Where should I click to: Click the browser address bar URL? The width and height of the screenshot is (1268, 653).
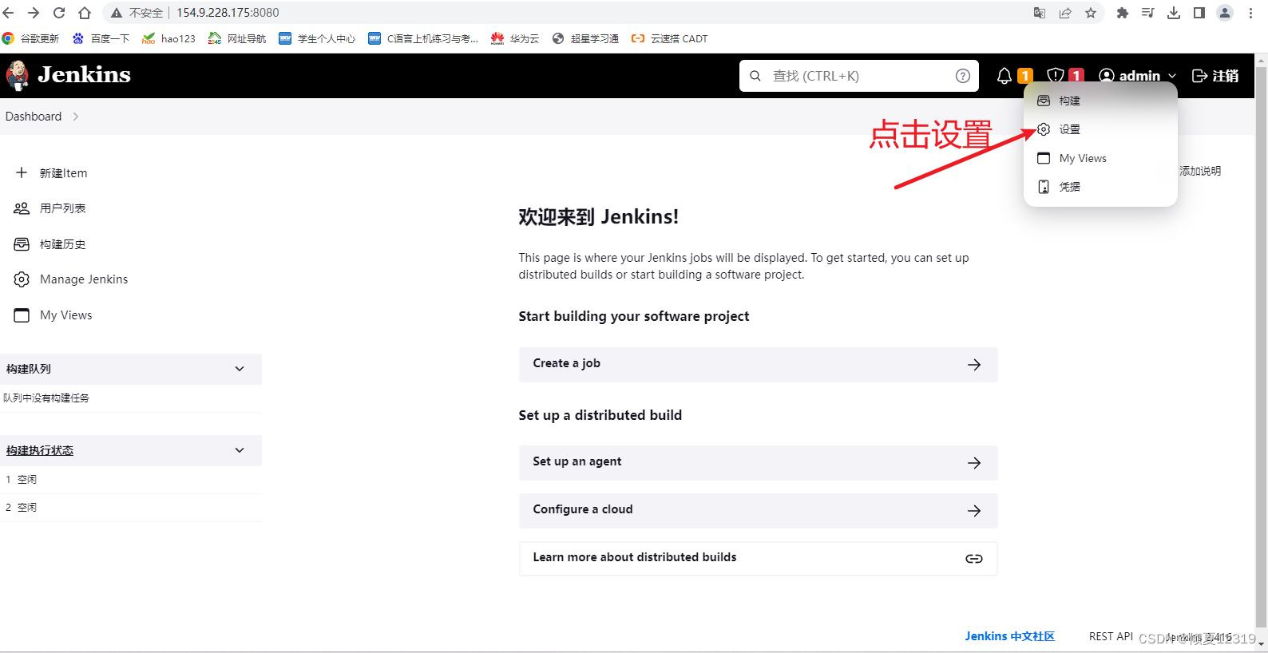[228, 13]
